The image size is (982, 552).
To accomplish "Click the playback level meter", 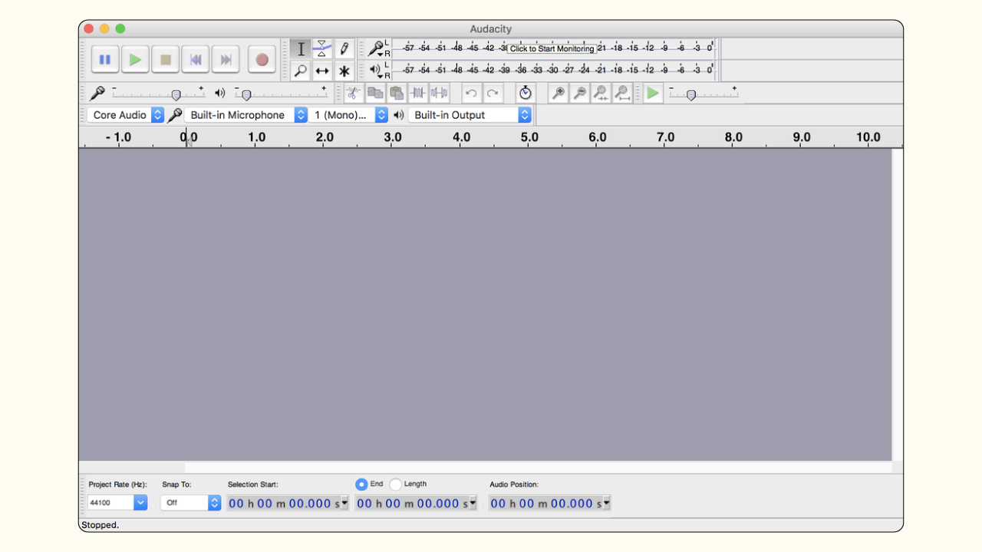I will tap(554, 71).
